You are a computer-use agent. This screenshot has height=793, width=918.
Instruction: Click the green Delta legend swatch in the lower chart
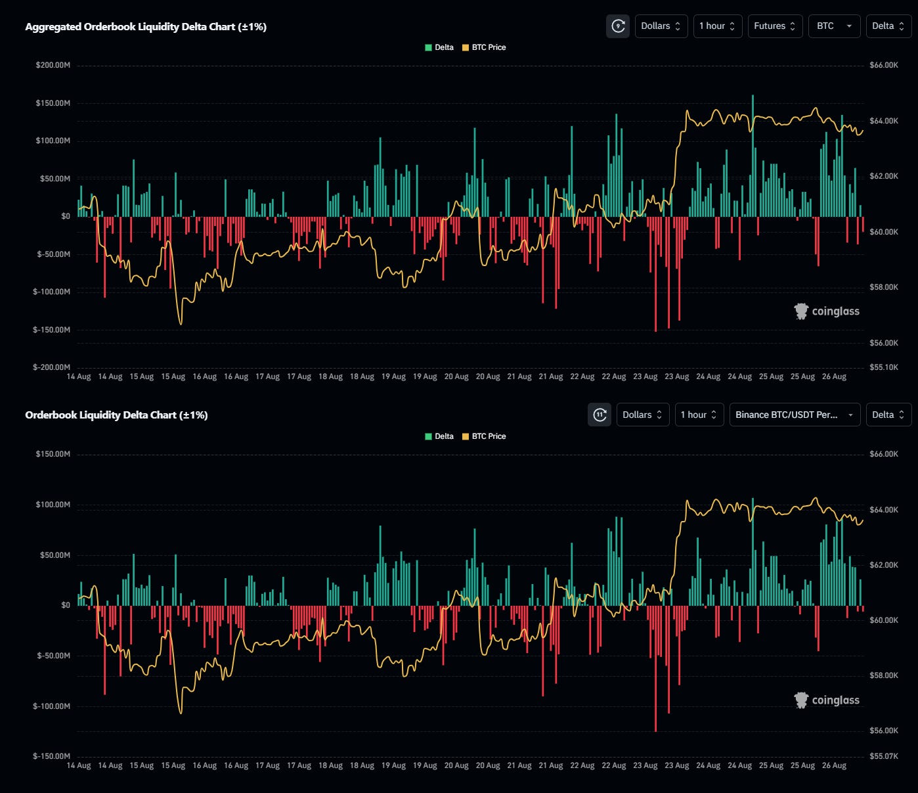click(429, 436)
